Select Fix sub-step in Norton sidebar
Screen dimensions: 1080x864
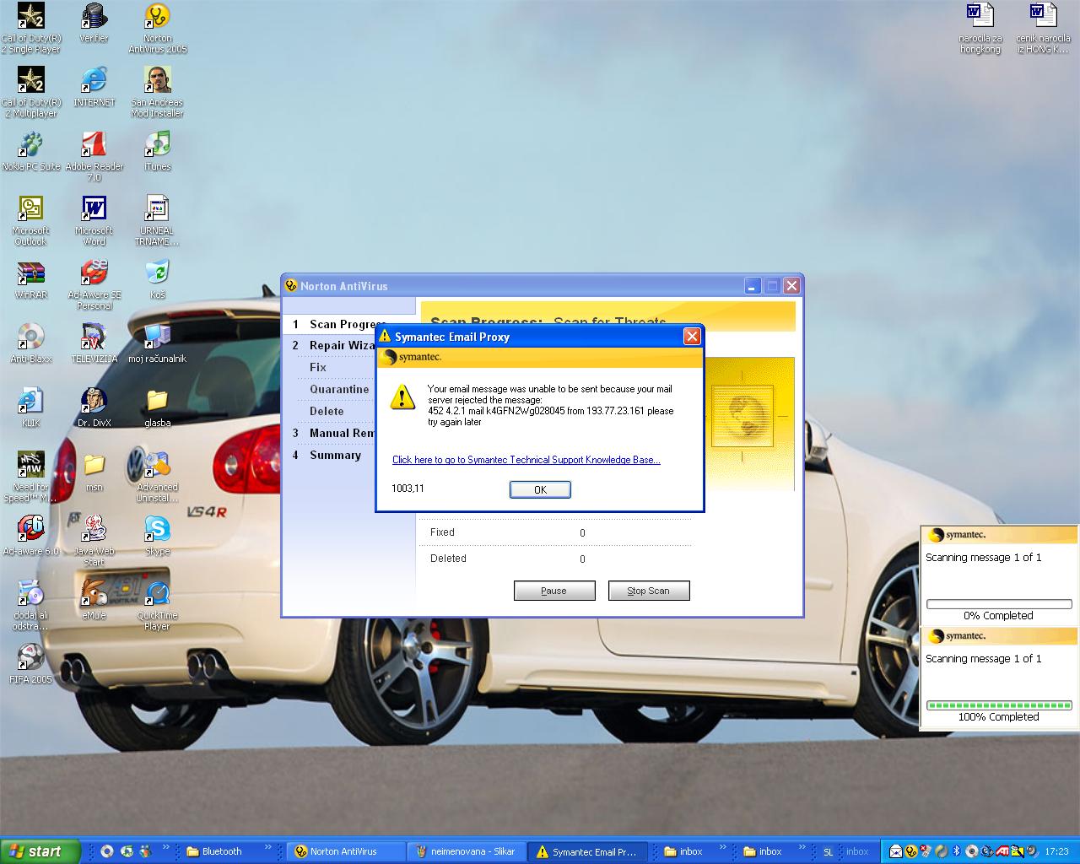(318, 367)
